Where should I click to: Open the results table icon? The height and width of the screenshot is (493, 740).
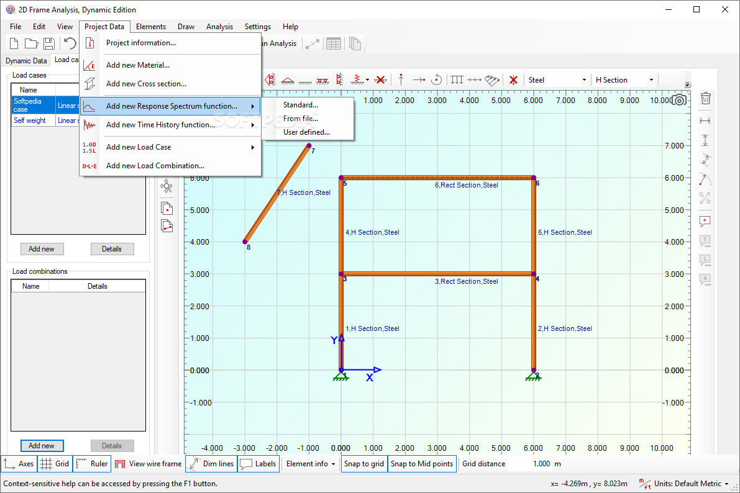click(x=334, y=43)
